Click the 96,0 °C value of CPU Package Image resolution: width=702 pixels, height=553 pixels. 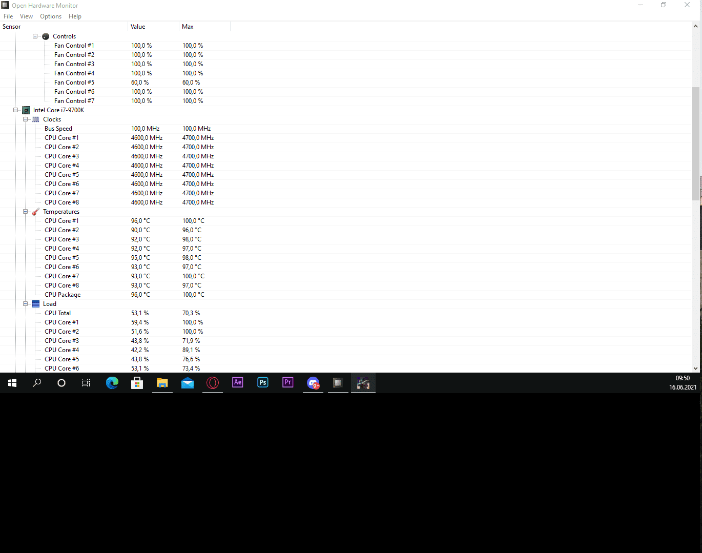pyautogui.click(x=140, y=295)
